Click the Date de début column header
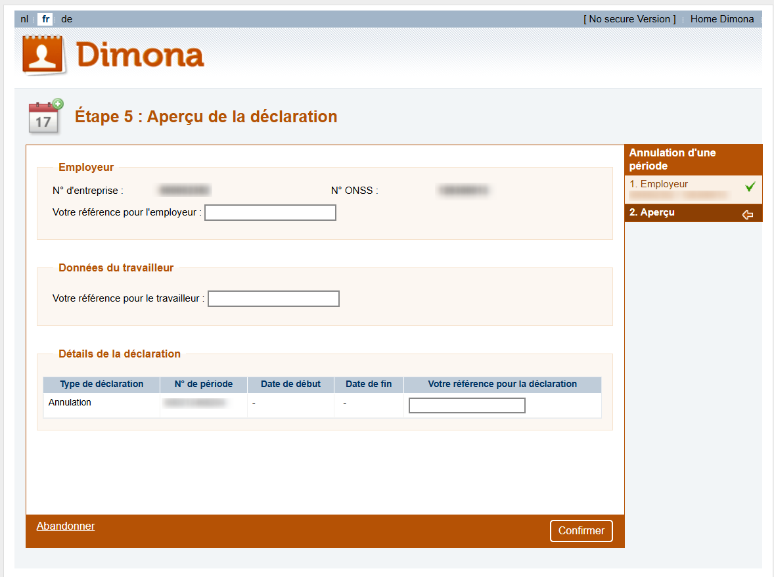 click(291, 384)
